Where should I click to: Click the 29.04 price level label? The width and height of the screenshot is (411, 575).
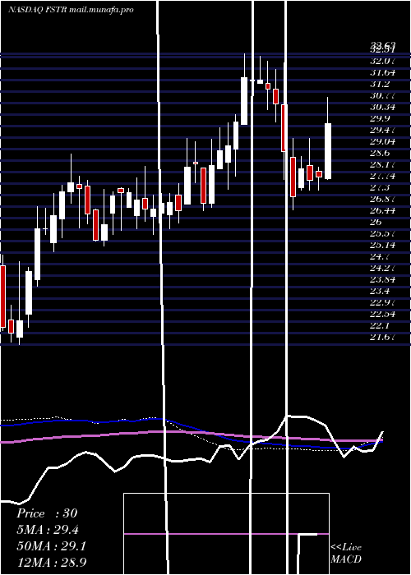[x=382, y=141]
